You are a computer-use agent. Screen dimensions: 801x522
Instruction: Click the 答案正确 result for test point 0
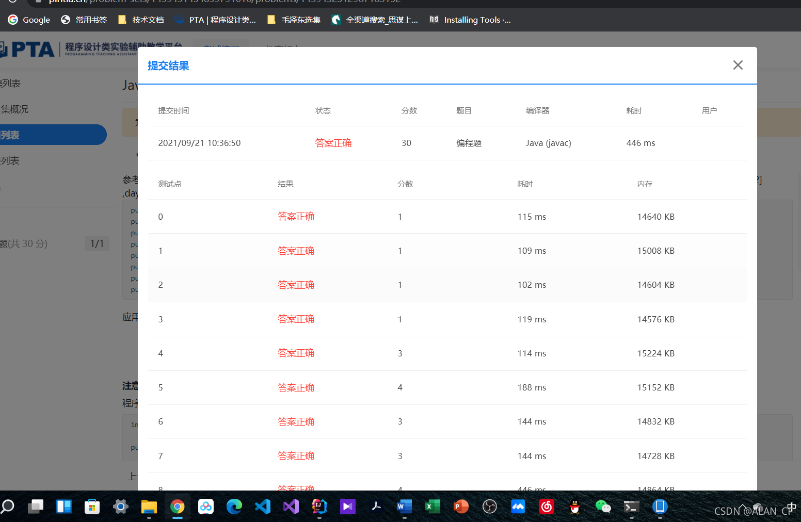(296, 217)
